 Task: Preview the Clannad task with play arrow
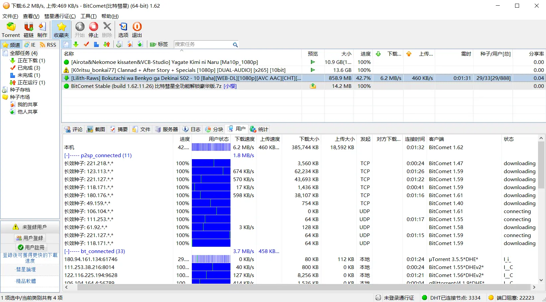click(313, 70)
